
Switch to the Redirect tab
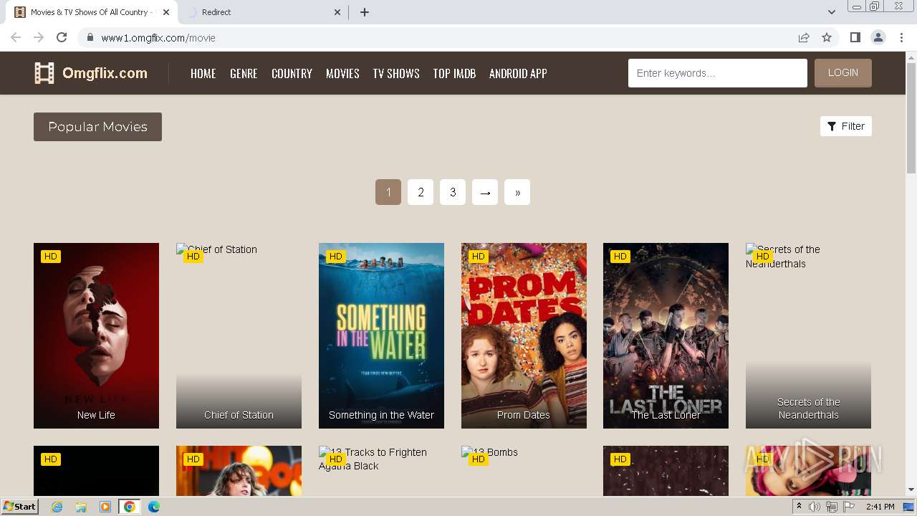tap(261, 12)
